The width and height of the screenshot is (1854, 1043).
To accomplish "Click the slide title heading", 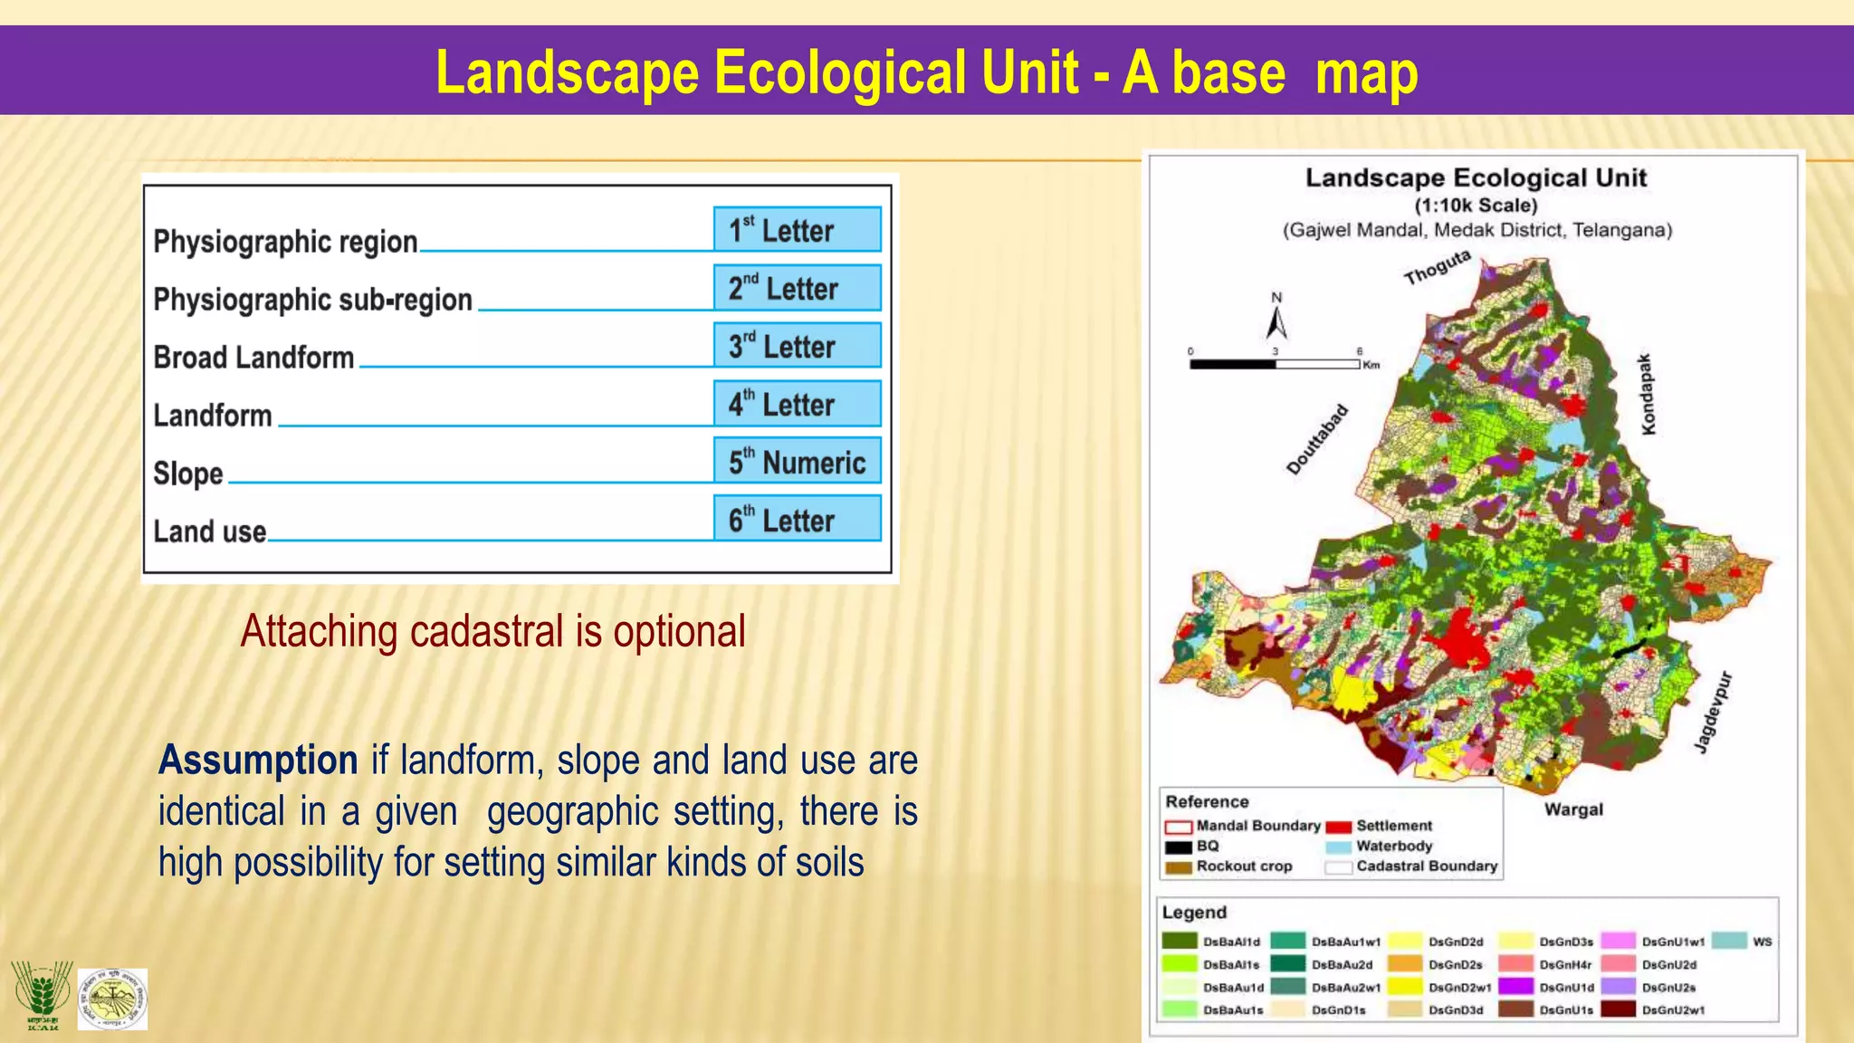I will 926,72.
